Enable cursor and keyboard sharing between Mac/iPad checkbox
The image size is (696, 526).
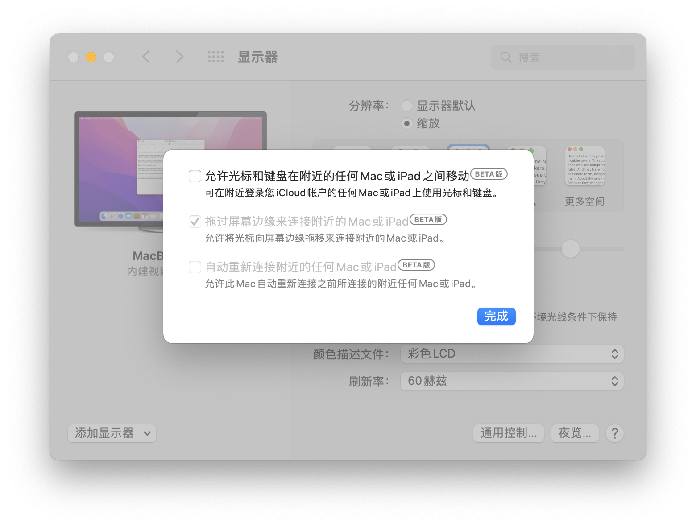(x=195, y=176)
